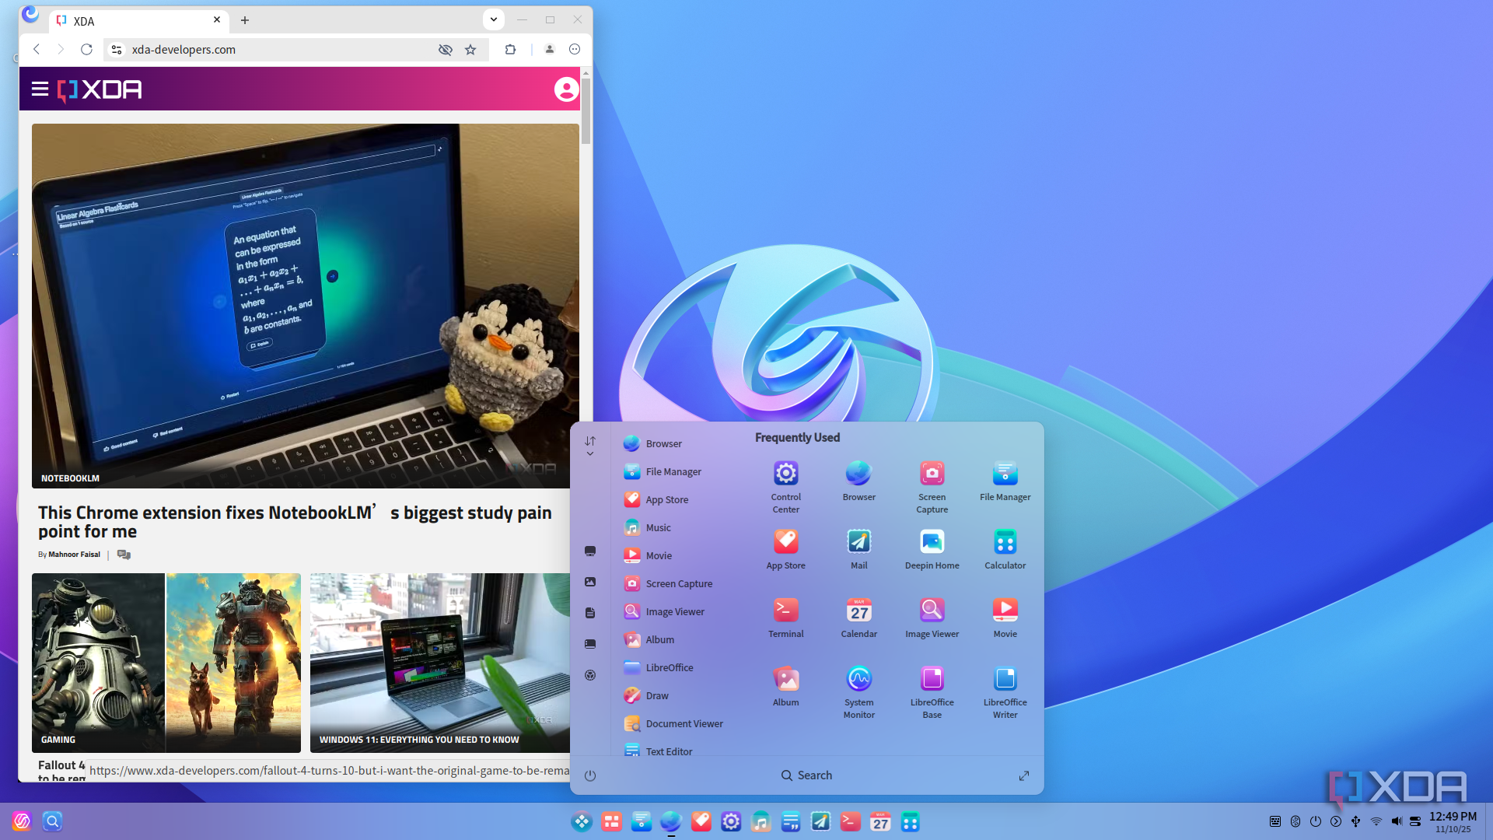Viewport: 1493px width, 840px height.
Task: Open the Pictures shortcut in launcher sidebar
Action: 590,582
